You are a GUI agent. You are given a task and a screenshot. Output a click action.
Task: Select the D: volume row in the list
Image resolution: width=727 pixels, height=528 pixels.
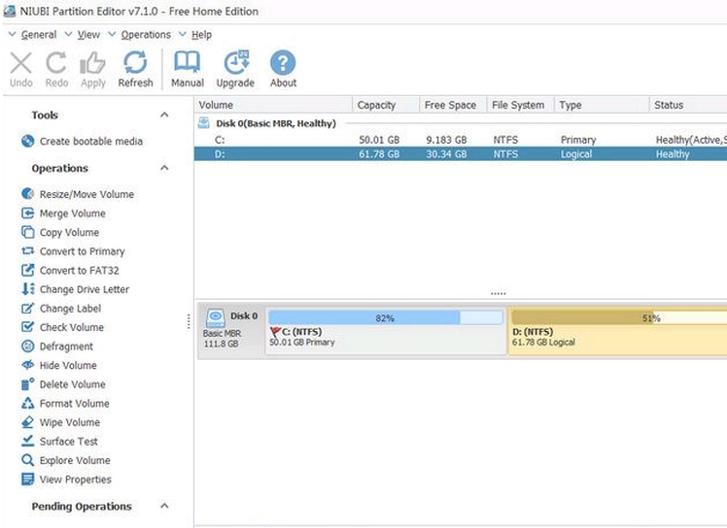tap(461, 153)
